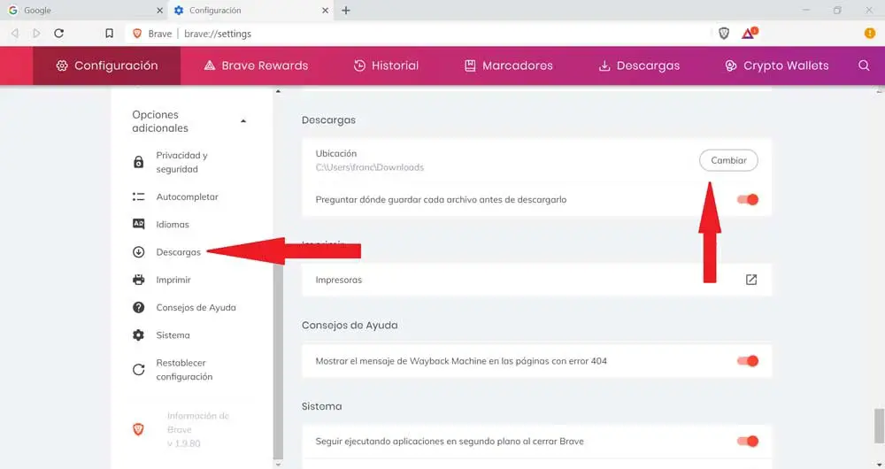The image size is (885, 469).
Task: Click the lock icon for Privacidad y seguridad
Action: 138,162
